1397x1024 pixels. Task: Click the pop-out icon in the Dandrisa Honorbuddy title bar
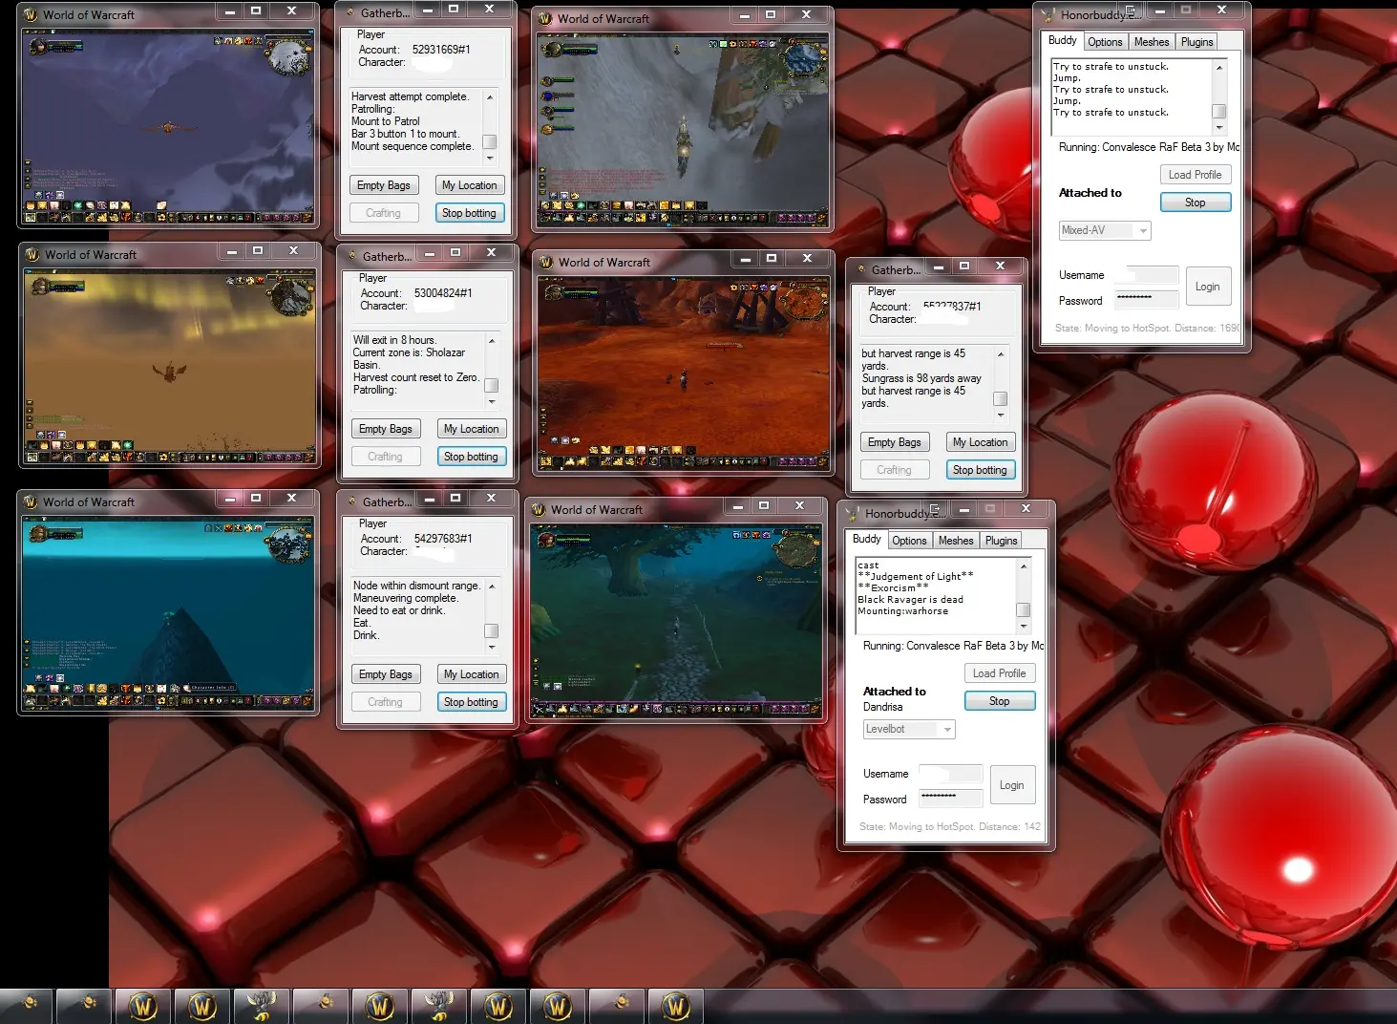tap(936, 510)
